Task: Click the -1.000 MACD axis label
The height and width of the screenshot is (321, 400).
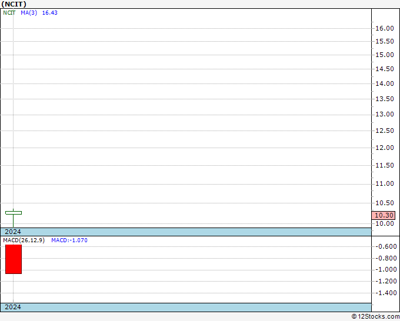Action: coord(386,269)
